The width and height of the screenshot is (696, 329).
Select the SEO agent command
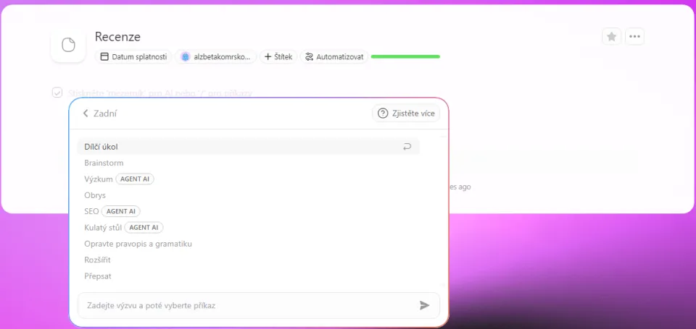[x=91, y=211]
